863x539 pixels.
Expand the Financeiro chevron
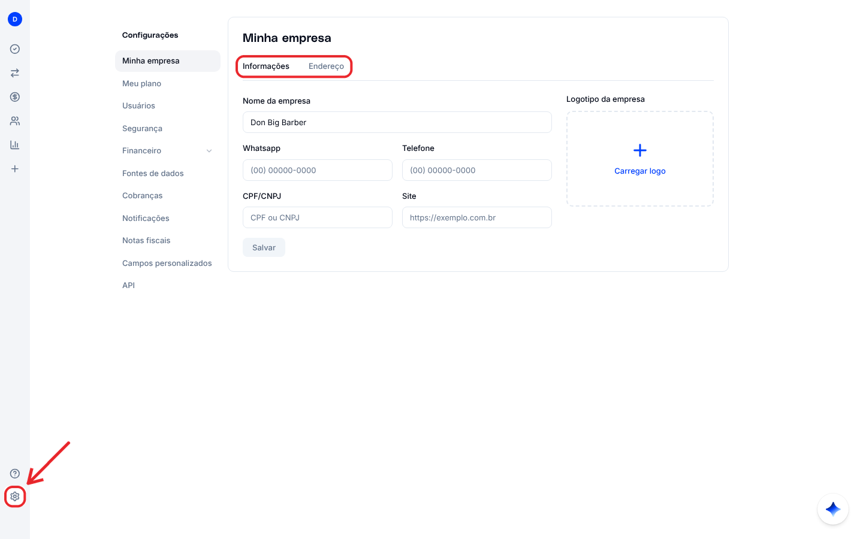[x=209, y=151]
